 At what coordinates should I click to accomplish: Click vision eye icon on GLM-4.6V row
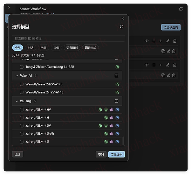click(106, 110)
